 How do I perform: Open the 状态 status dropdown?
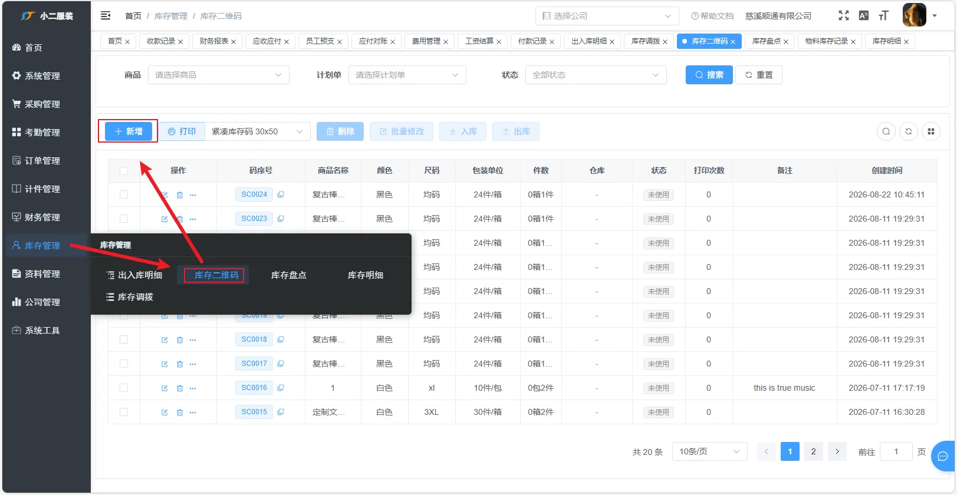click(x=596, y=75)
